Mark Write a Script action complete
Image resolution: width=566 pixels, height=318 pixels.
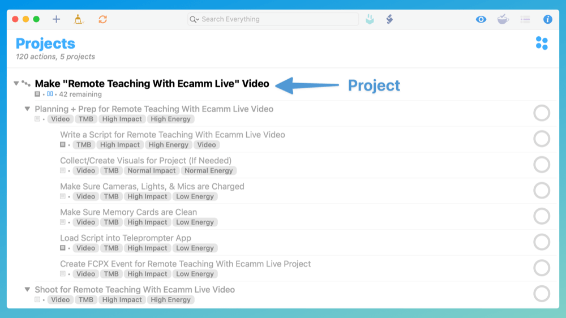pyautogui.click(x=542, y=139)
